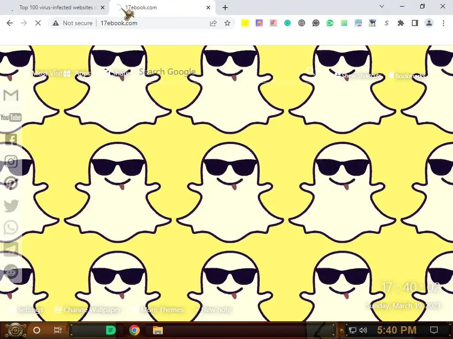Open the Bookmarks link
This screenshot has width=453, height=339.
coord(407,76)
